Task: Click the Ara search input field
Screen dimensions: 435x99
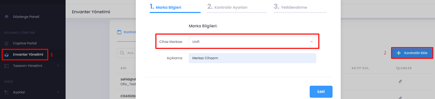Action: 127,53
